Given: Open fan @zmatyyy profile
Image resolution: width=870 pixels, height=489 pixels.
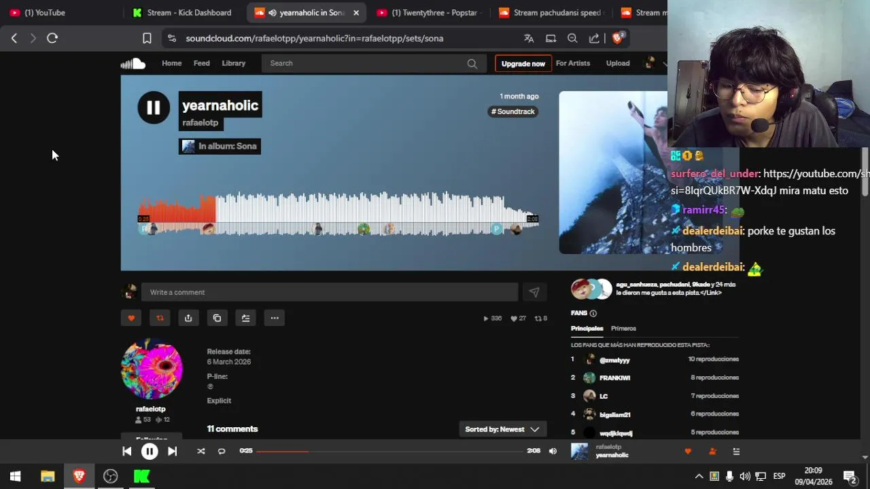Looking at the screenshot, I should click(614, 360).
